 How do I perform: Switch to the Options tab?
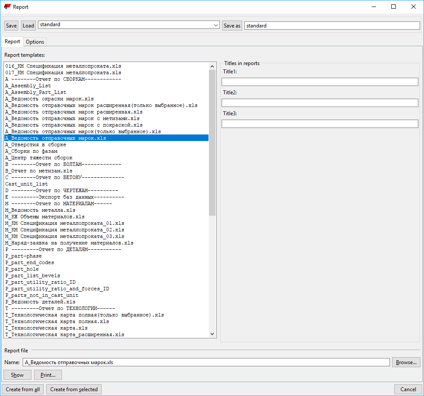click(x=35, y=42)
